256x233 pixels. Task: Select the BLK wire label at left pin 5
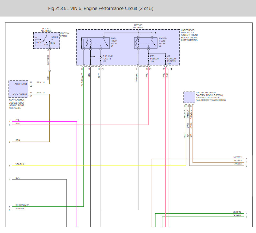18,178
